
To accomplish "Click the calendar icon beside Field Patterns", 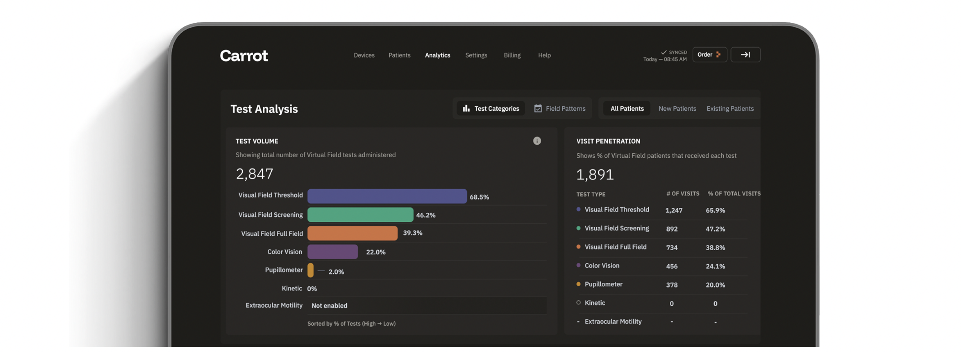I will coord(537,109).
